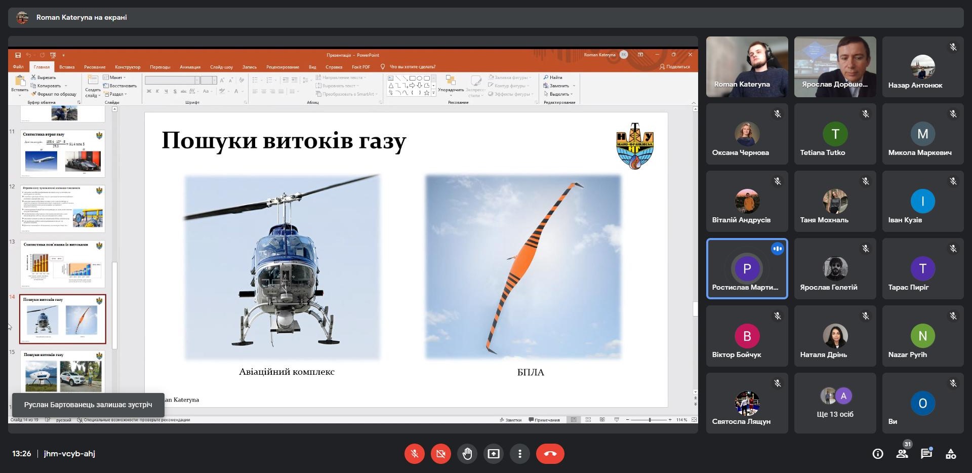Open the Копировать dropdown arrow

click(66, 86)
